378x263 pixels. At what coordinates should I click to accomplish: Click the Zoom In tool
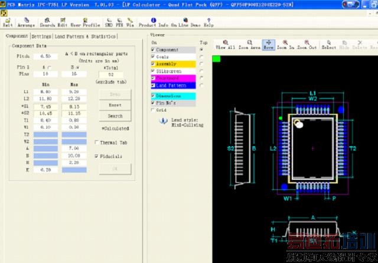[285, 44]
